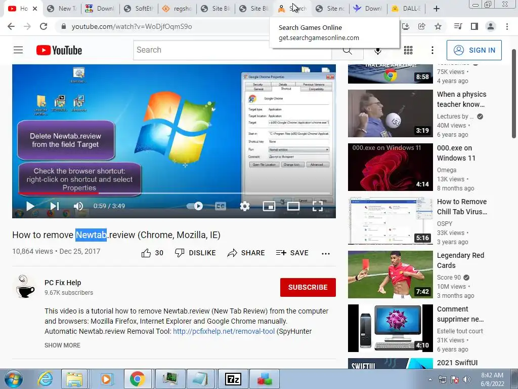
Task: Switch to the SoftEth tab
Action: [138, 9]
